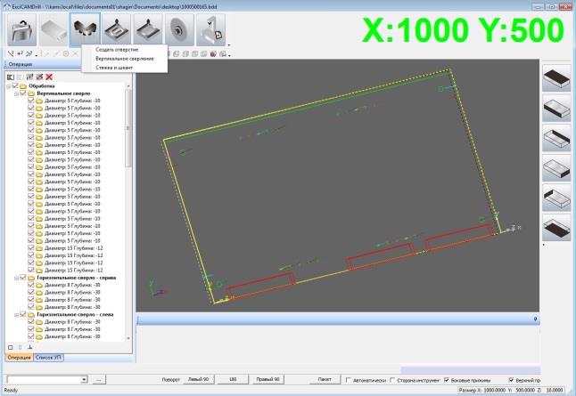Click the last large toolbar icon with document

pos(210,29)
